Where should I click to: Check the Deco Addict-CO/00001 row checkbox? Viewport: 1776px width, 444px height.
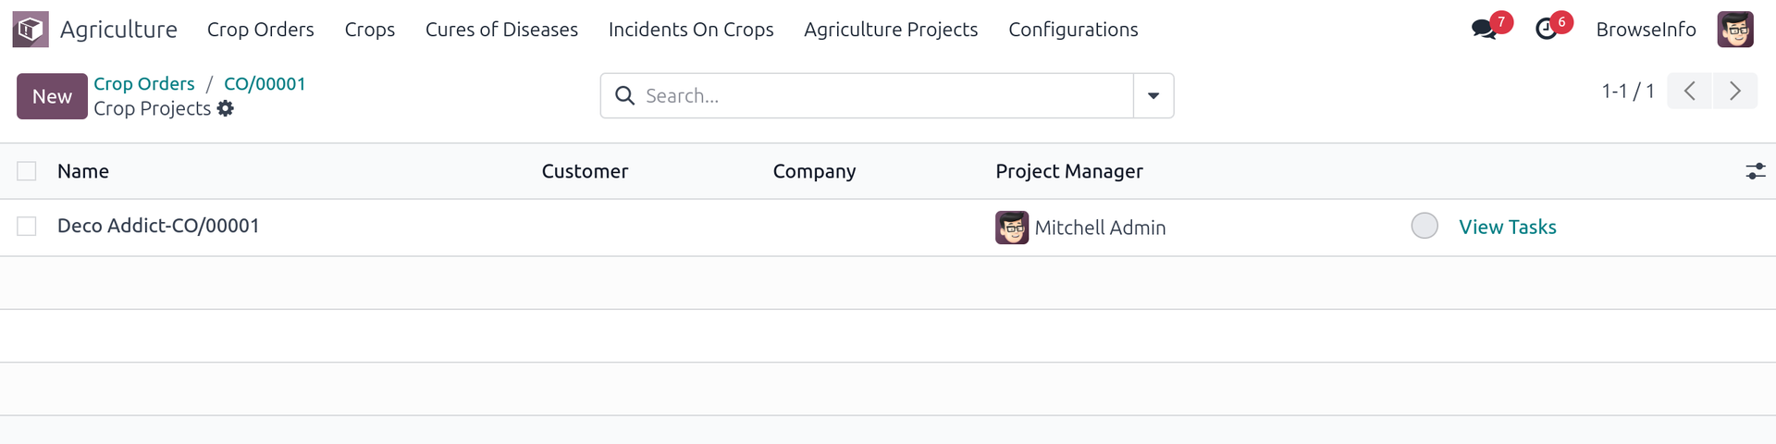27,227
